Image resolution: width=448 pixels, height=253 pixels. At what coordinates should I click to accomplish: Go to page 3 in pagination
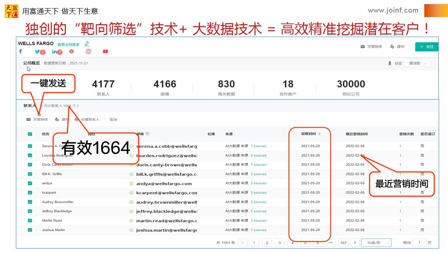(x=280, y=243)
